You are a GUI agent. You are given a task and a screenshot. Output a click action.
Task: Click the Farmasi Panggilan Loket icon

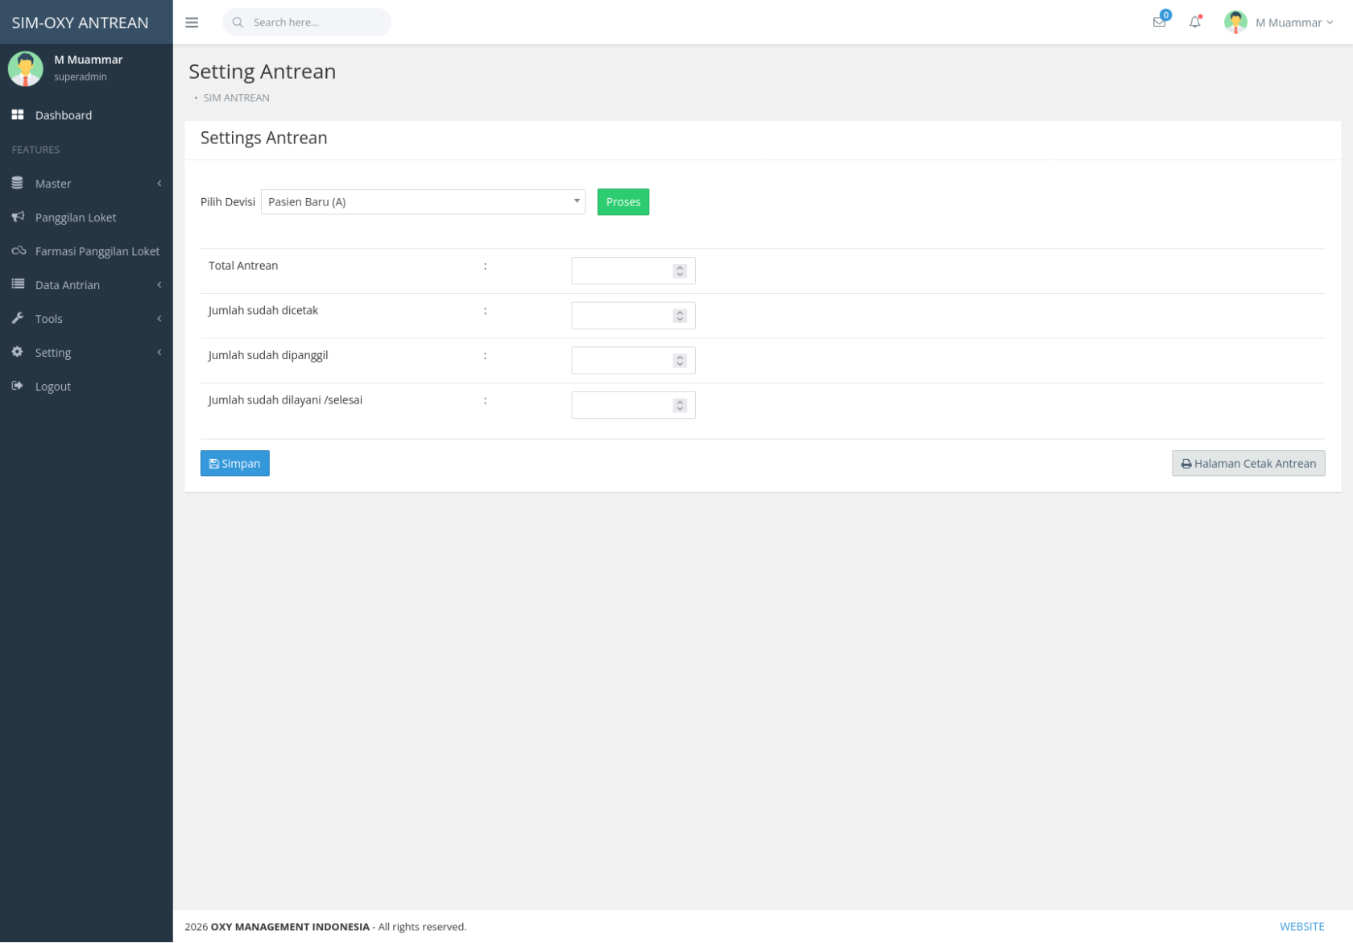point(19,251)
